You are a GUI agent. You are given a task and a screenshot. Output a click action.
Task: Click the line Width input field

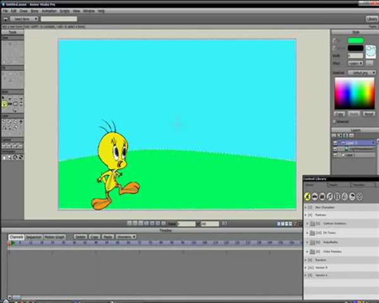click(x=355, y=56)
